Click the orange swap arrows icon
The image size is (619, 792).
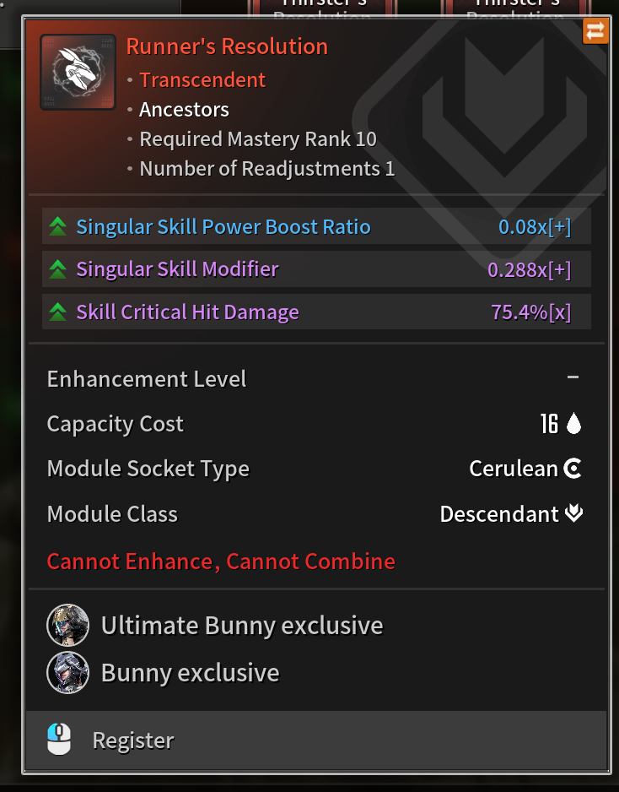tap(595, 31)
